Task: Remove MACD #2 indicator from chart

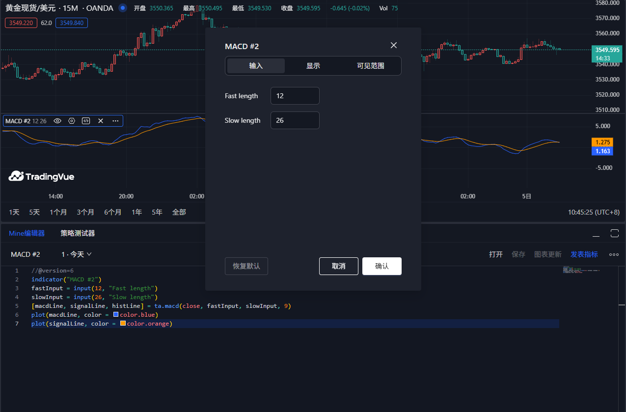Action: pos(101,121)
